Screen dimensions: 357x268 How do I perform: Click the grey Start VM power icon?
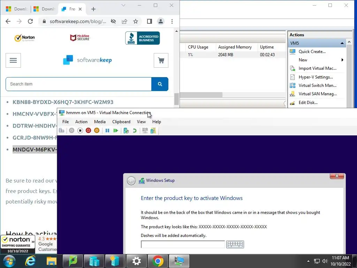[72, 131]
